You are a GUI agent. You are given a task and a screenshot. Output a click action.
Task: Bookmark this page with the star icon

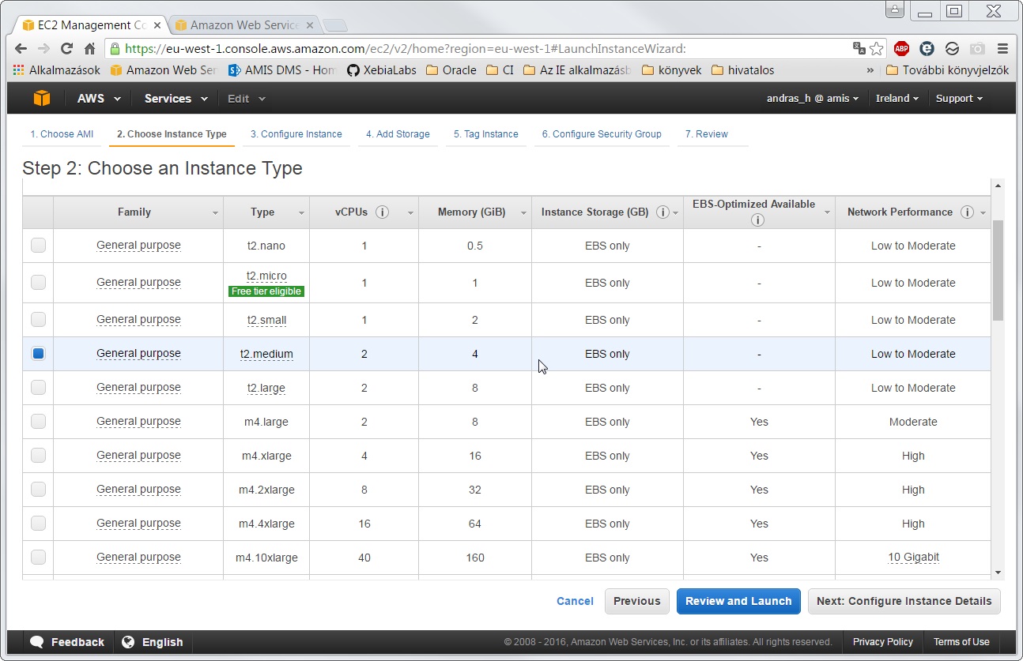[x=877, y=48]
